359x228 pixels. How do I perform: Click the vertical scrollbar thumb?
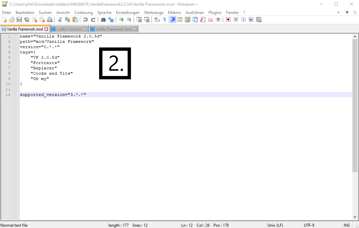[x=355, y=106]
